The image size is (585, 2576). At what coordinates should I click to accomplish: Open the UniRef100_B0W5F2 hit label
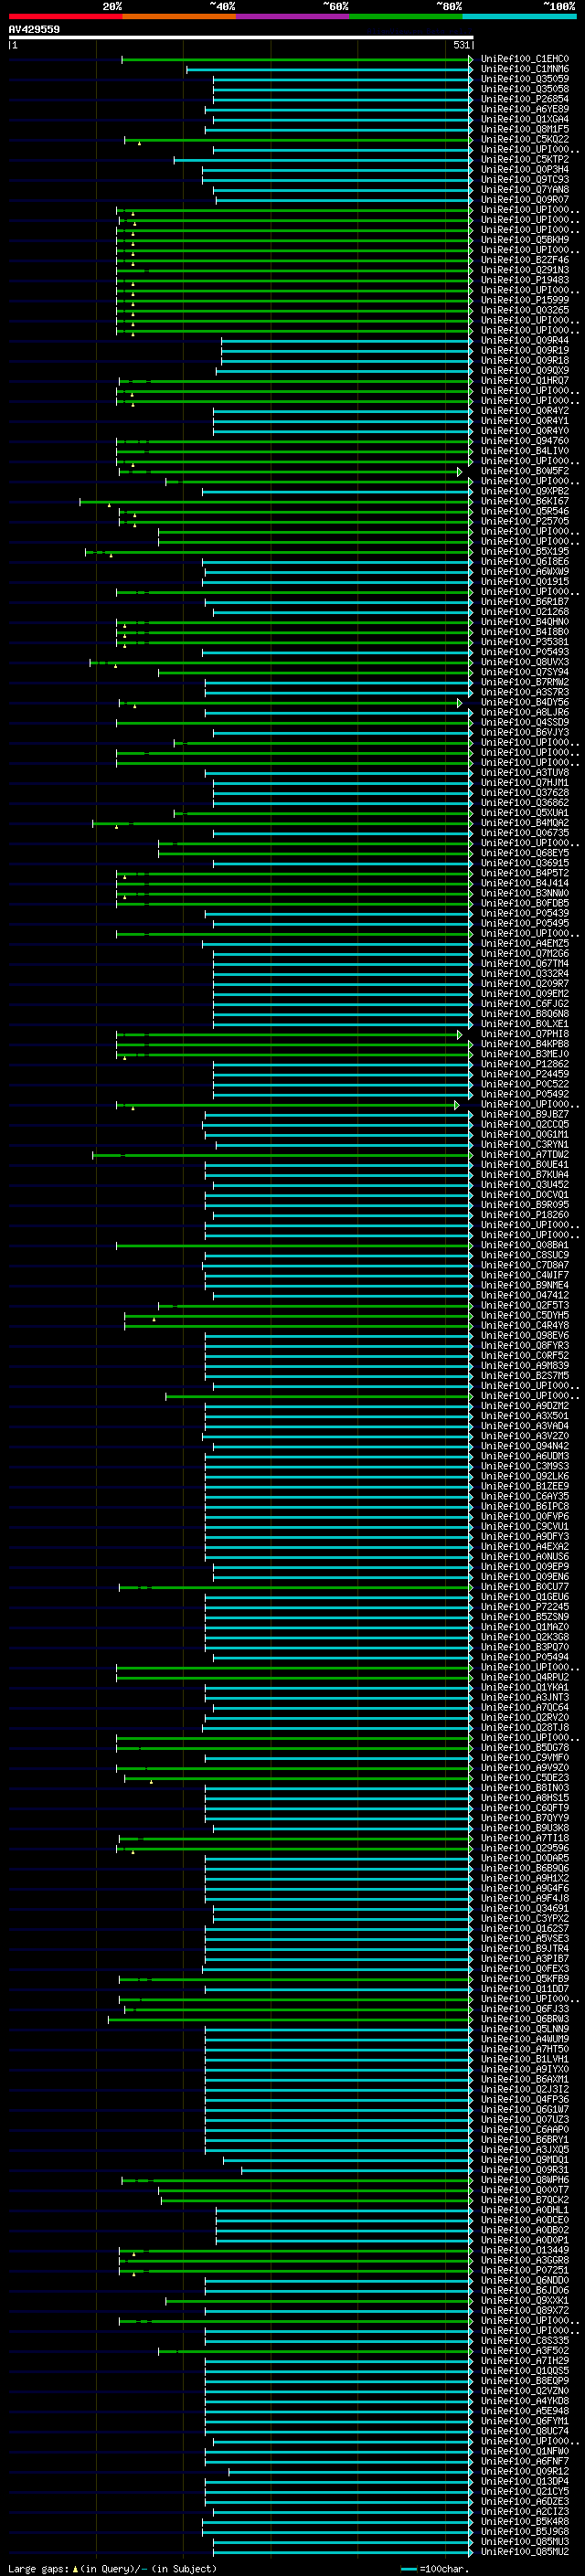click(x=524, y=471)
